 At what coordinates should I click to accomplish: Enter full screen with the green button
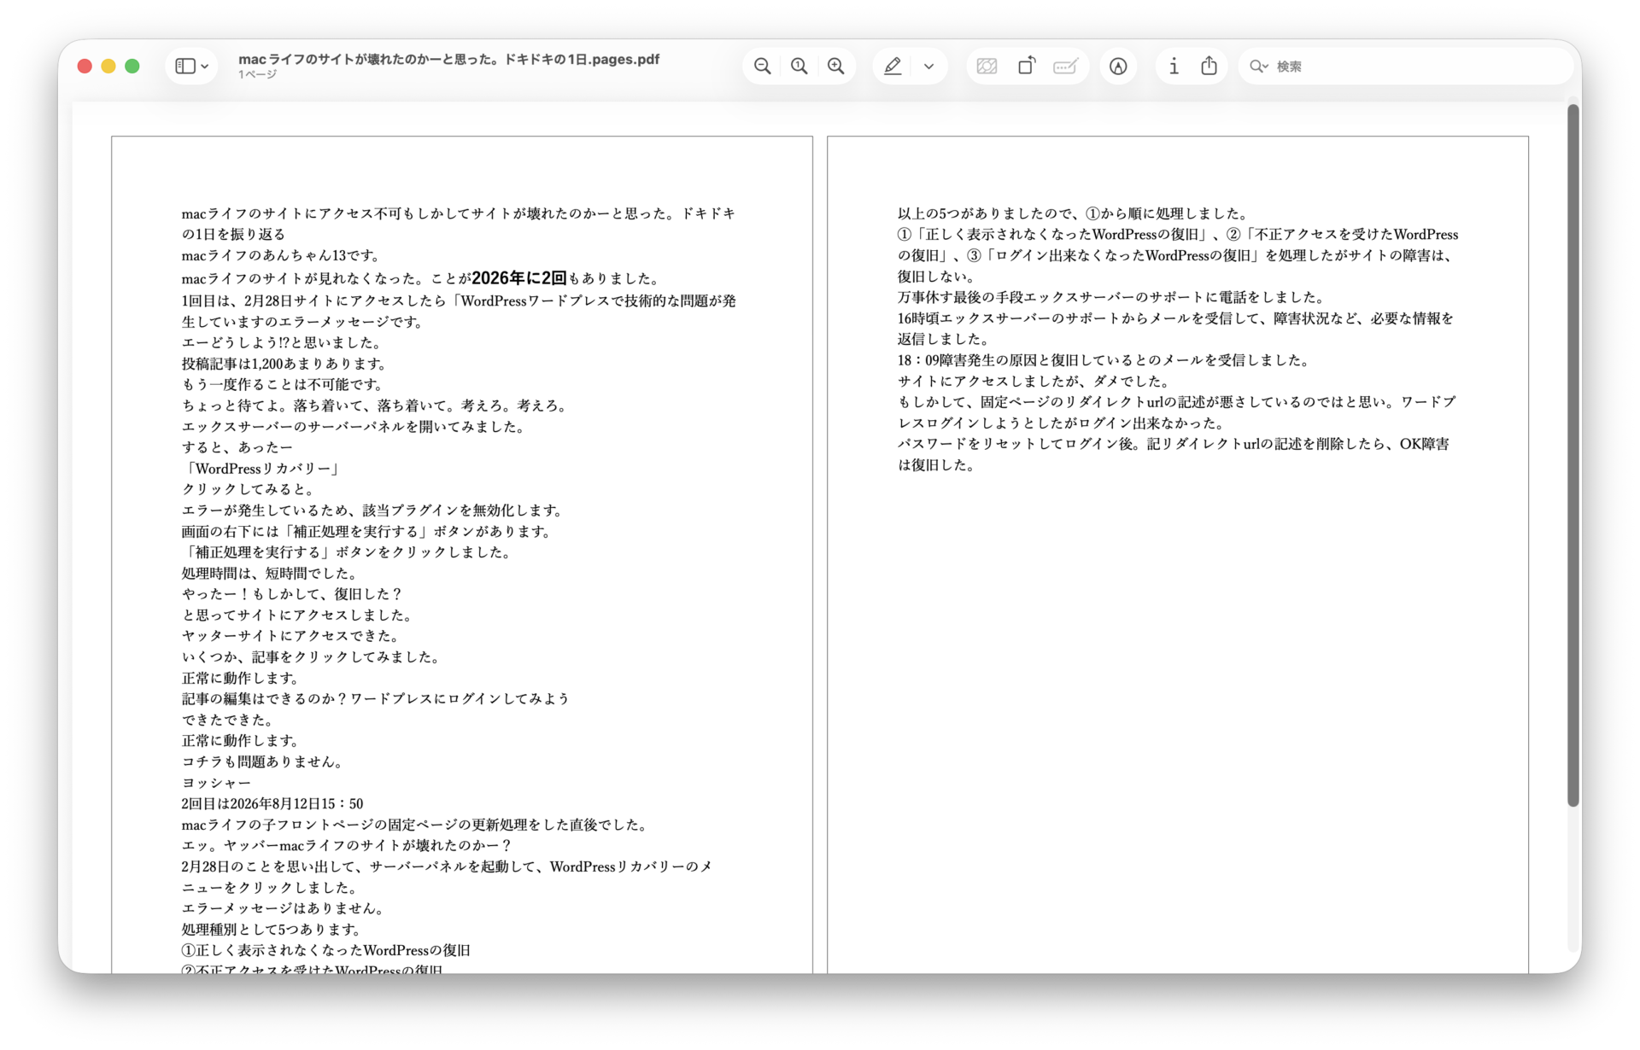[132, 66]
